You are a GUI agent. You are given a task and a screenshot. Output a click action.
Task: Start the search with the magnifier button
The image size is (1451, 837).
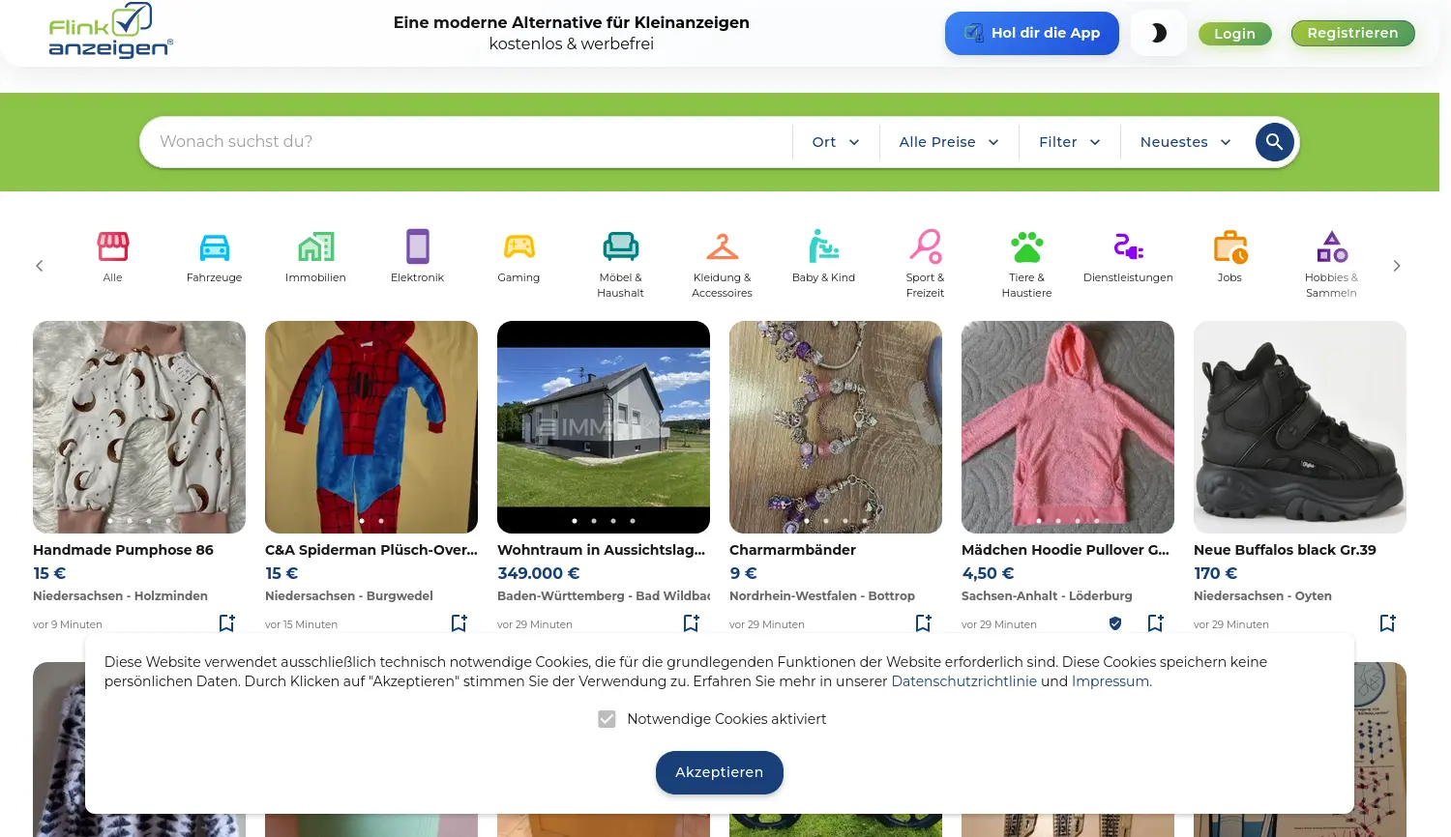(x=1274, y=141)
